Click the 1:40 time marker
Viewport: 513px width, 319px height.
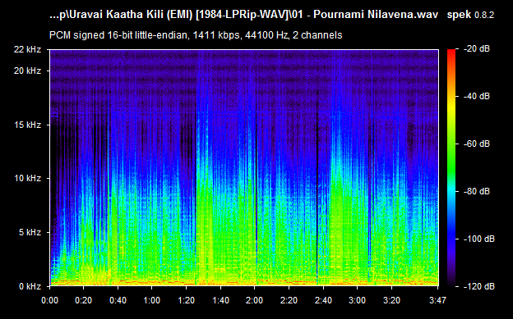(x=220, y=300)
